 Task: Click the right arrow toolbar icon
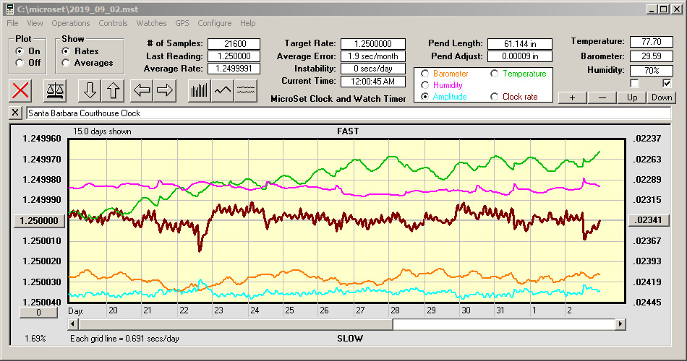165,90
